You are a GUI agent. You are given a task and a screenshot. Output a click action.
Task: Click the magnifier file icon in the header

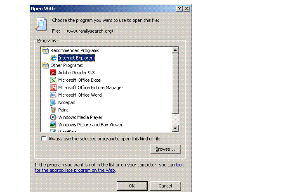click(x=41, y=24)
